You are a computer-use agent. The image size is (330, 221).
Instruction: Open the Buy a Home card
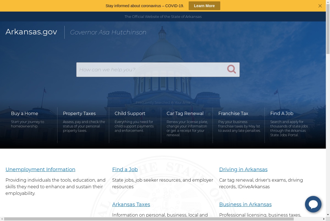coord(31,125)
